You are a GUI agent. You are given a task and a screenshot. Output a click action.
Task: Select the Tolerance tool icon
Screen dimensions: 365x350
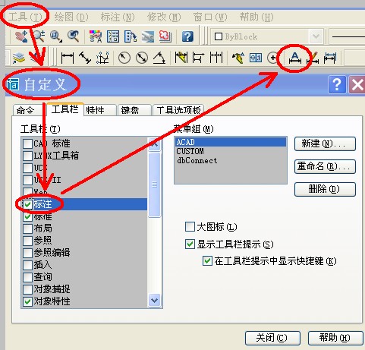click(256, 58)
